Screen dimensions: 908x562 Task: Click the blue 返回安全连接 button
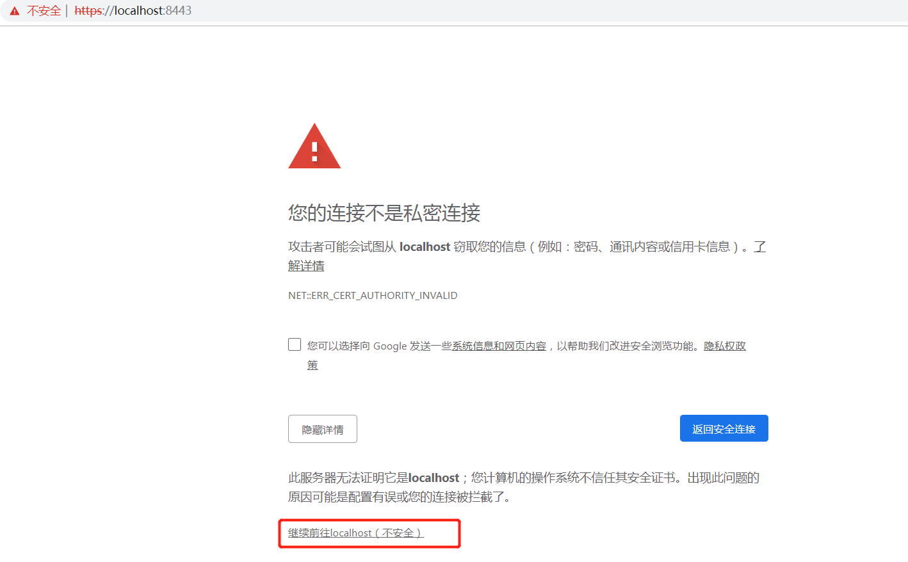[x=724, y=428]
